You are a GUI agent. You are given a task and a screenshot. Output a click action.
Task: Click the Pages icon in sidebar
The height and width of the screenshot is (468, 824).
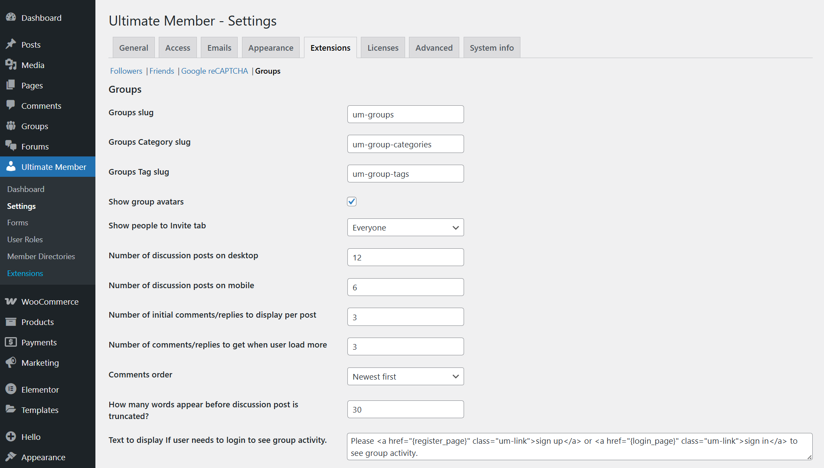(11, 85)
